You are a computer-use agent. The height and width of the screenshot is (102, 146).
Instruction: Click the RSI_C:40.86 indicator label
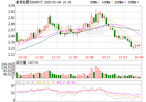pyautogui.click(x=66, y=82)
